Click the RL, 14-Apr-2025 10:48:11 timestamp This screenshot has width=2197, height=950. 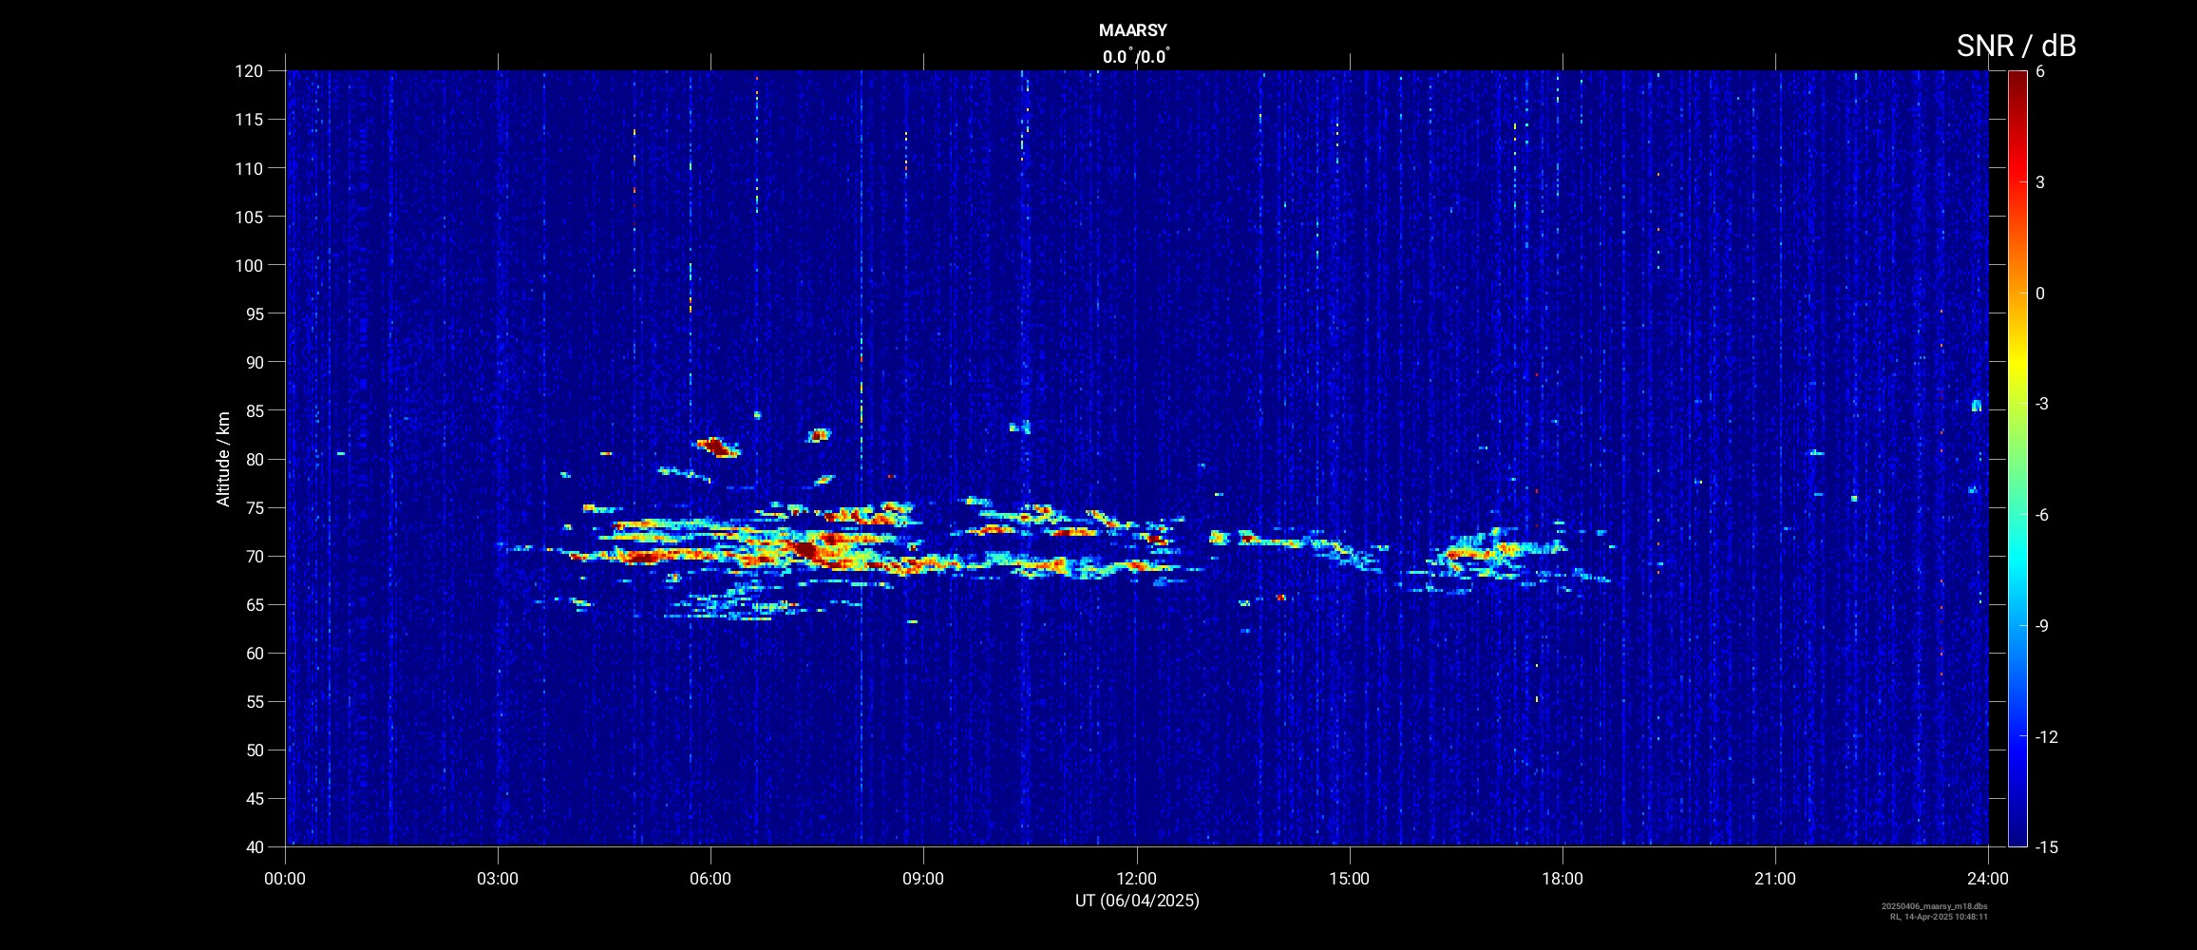pos(1939,917)
